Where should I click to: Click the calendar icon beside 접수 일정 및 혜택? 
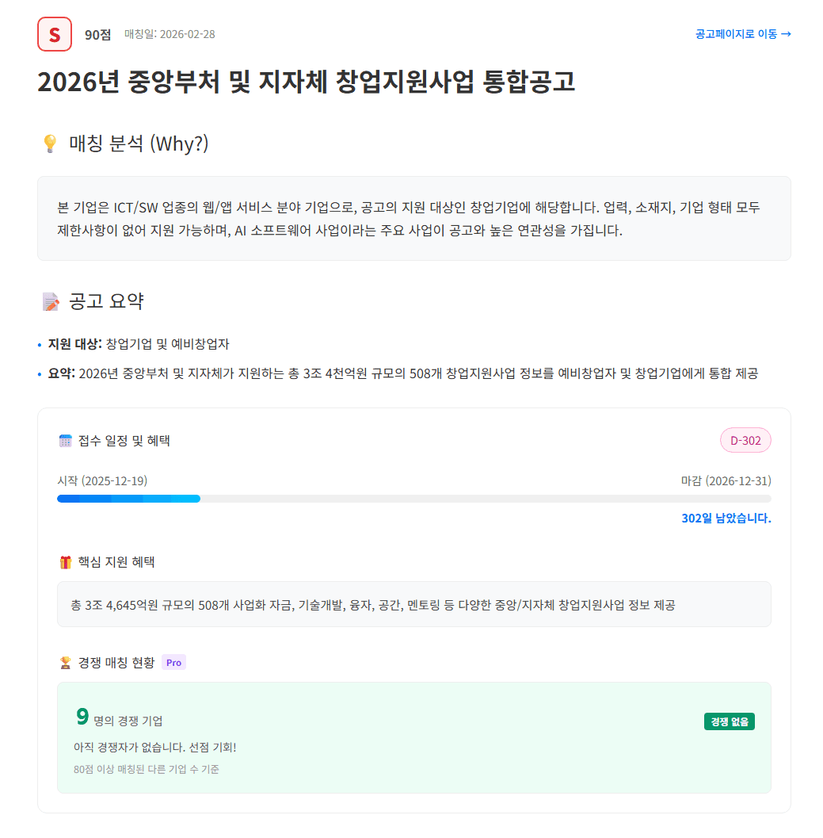[66, 440]
